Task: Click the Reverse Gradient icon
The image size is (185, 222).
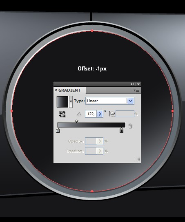Action: tap(62, 114)
